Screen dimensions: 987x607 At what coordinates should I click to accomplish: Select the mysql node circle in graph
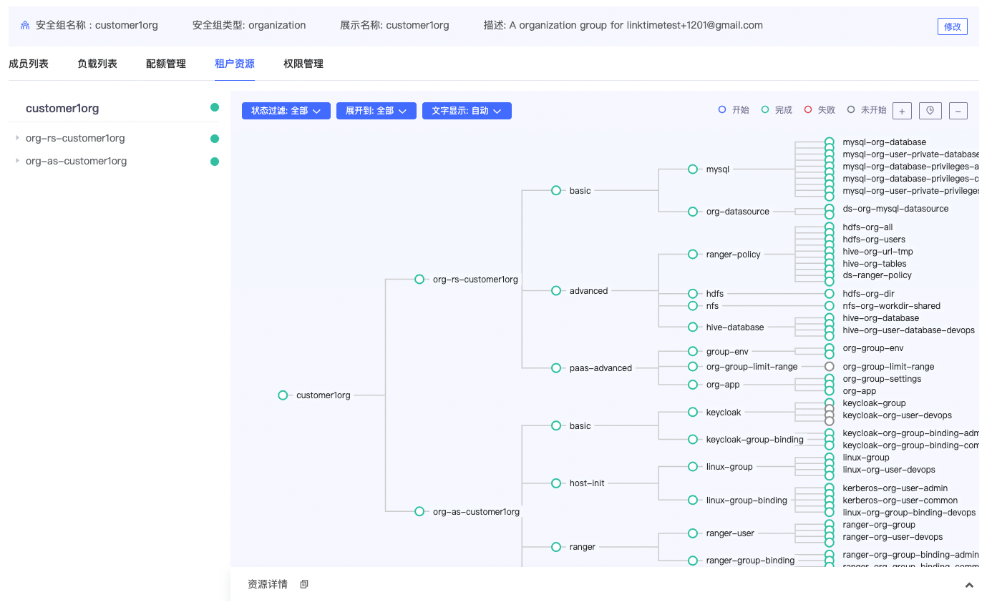pyautogui.click(x=692, y=169)
